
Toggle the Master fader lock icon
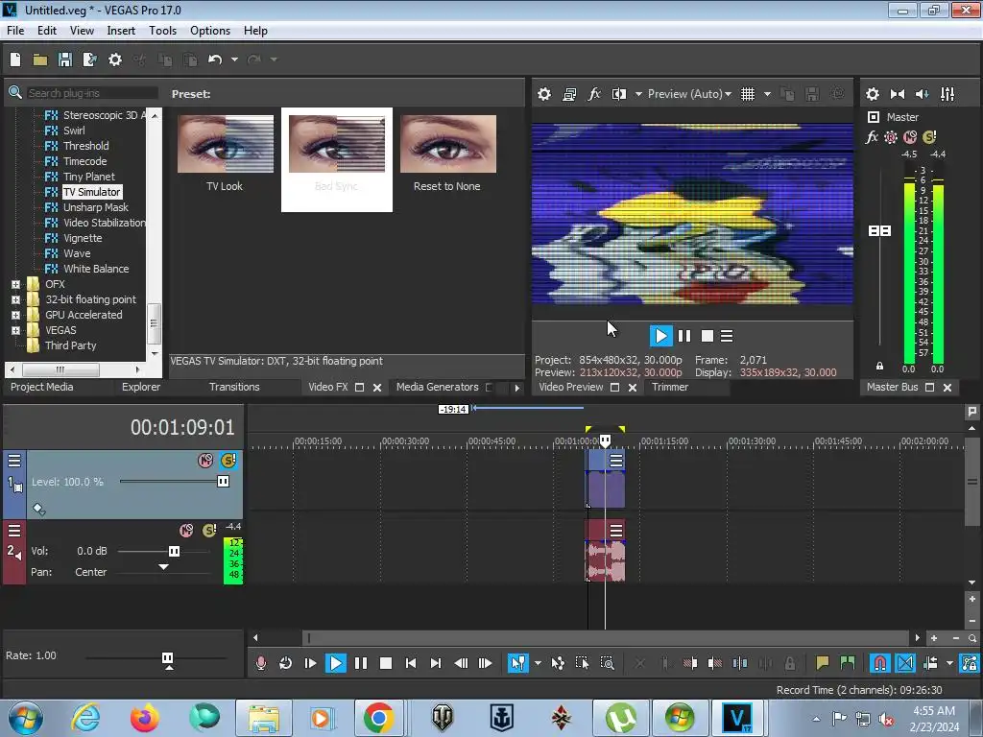pyautogui.click(x=879, y=366)
